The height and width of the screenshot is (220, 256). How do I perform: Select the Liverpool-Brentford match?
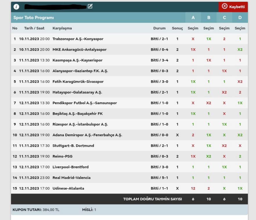tap(71, 167)
